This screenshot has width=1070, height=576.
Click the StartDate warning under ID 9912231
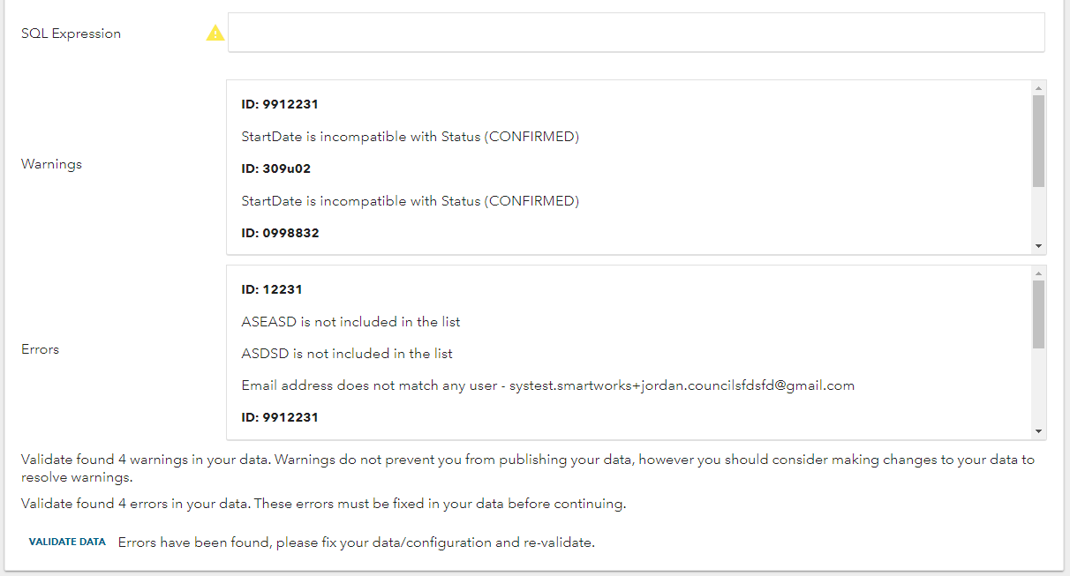pos(410,137)
